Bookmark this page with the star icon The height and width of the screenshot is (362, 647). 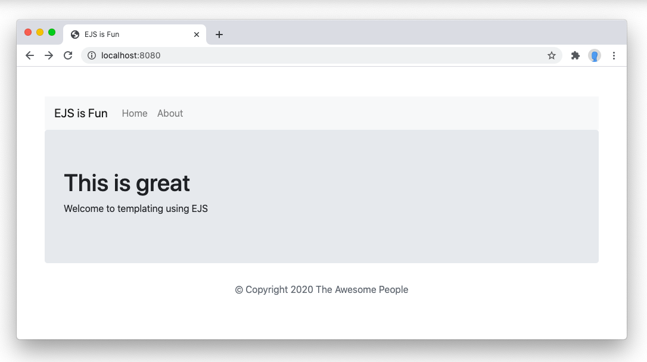[552, 55]
